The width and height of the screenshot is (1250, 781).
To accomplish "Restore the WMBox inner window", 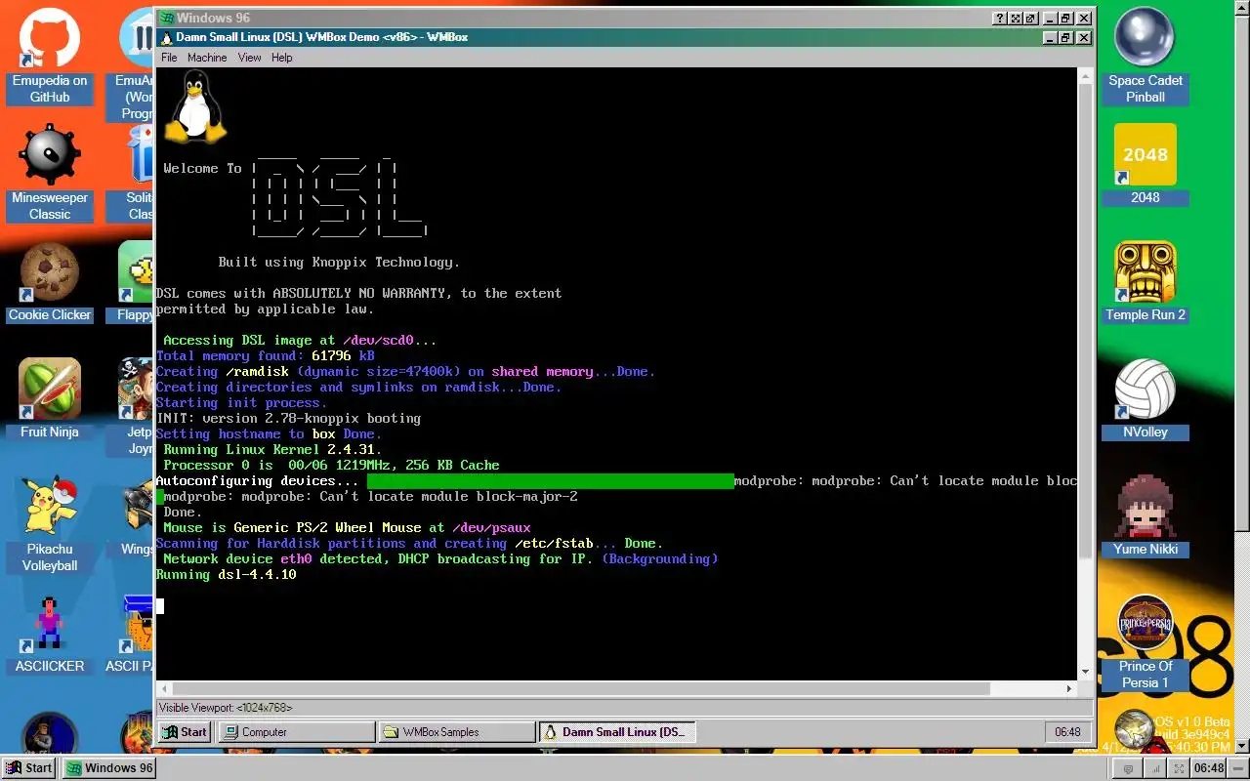I will point(1066,37).
